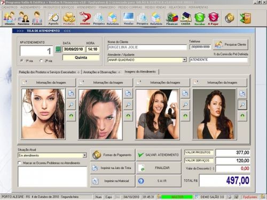This screenshot has width=267, height=200.
Task: Select the third photo thumbnail, smiling woman
Action: 158,114
